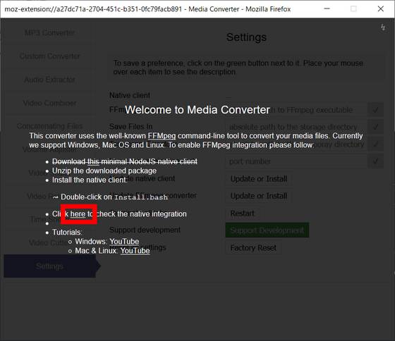
Task: Click the "Settings" page heading
Action: click(x=246, y=37)
